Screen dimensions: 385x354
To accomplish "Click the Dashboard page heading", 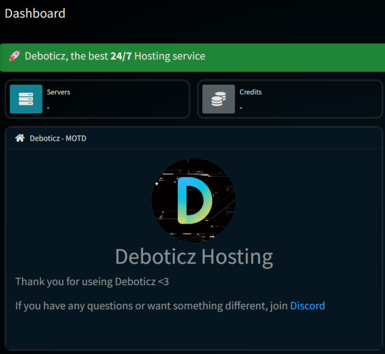I will [35, 13].
